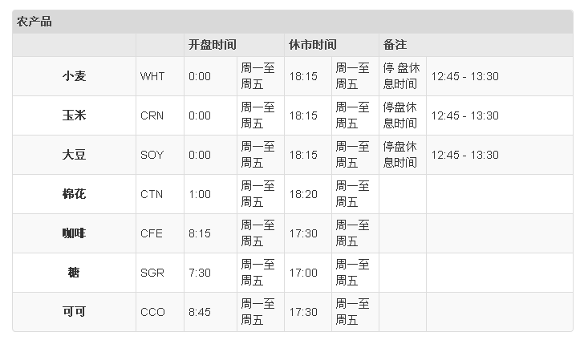Click the CFE symbol code
Viewport: 584px width, 340px height.
pos(152,233)
